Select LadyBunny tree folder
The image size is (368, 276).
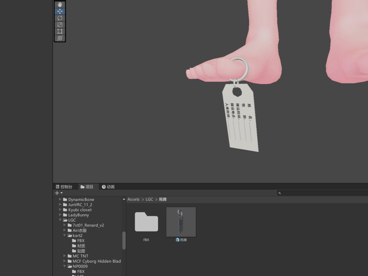point(76,215)
